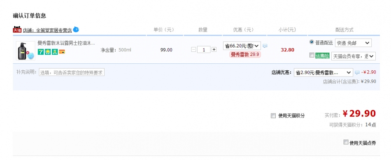
Task: Tick the 运费险 checkbox
Action: (312, 56)
